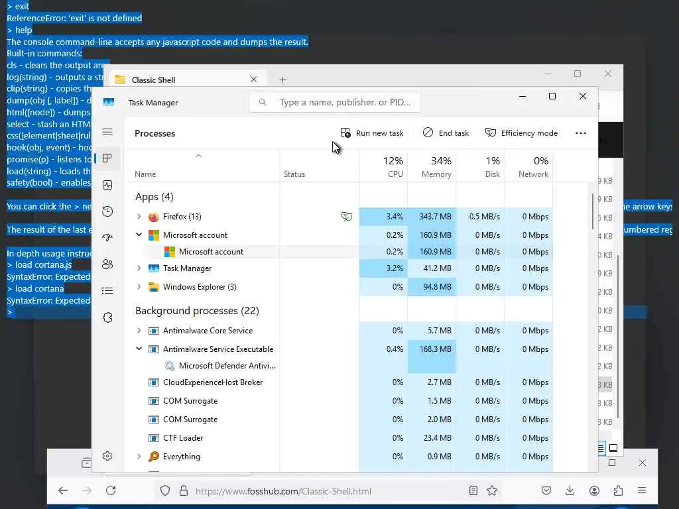Click Efficiency mode button
This screenshot has width=679, height=509.
coord(521,133)
